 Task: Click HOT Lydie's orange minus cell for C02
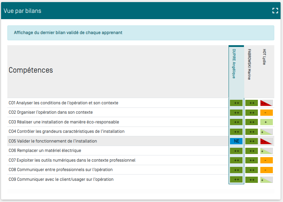266,113
